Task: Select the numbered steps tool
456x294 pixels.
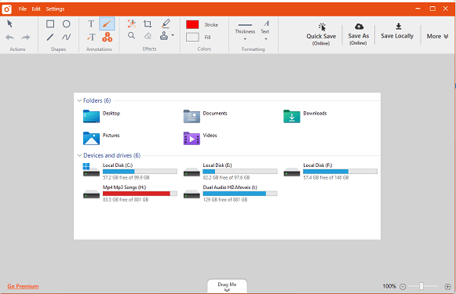Action: (107, 37)
